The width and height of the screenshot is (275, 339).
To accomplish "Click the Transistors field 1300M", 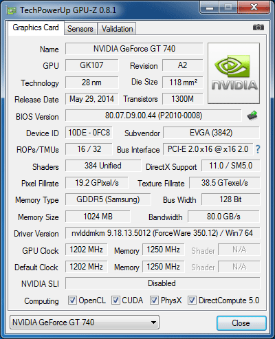I will click(x=183, y=99).
